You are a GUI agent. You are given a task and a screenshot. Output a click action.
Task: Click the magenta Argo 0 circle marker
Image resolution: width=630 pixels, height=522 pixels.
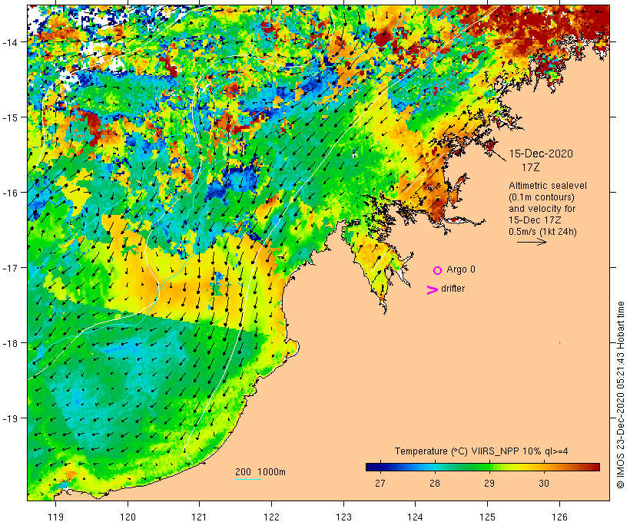click(x=438, y=271)
